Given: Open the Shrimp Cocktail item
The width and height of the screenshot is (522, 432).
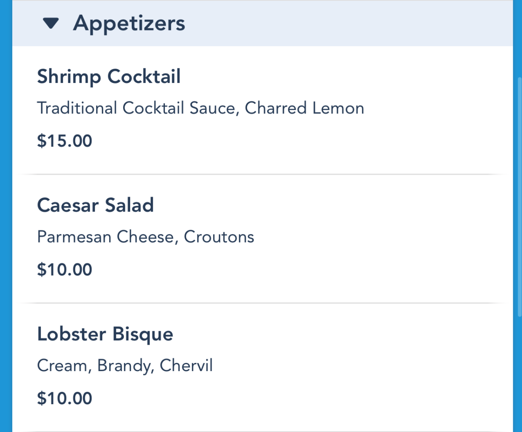Looking at the screenshot, I should click(109, 77).
